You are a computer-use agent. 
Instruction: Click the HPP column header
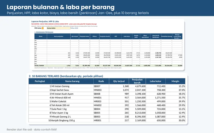coord(116,36)
